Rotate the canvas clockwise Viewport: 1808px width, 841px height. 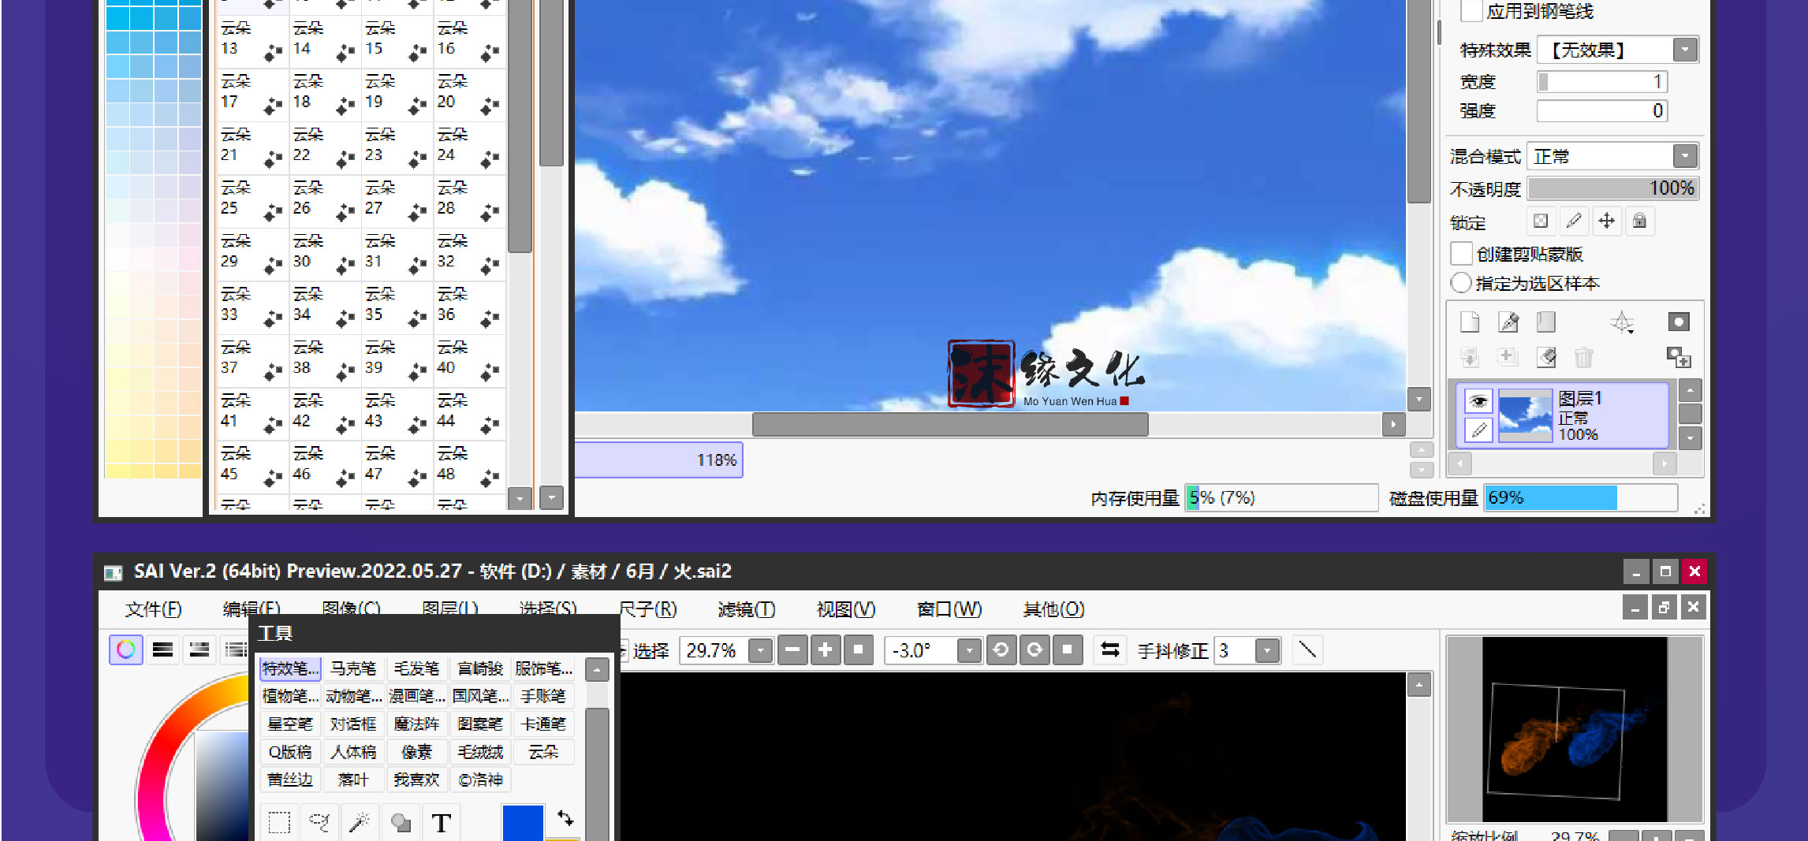point(1034,650)
